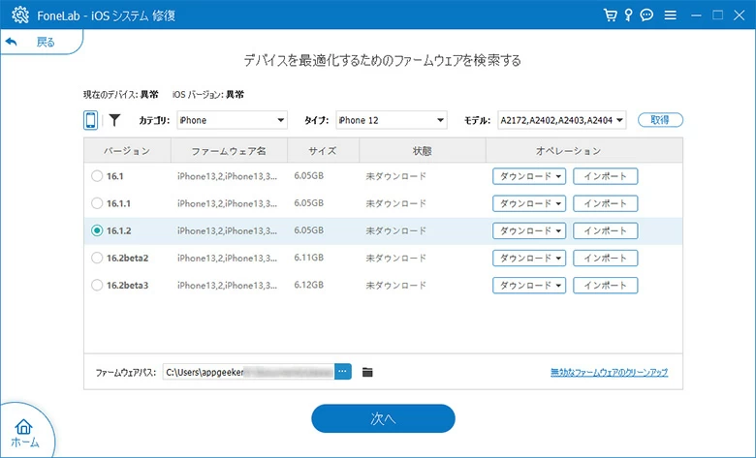Select the 16.1 firmware radio button
Image resolution: width=756 pixels, height=458 pixels.
click(96, 176)
